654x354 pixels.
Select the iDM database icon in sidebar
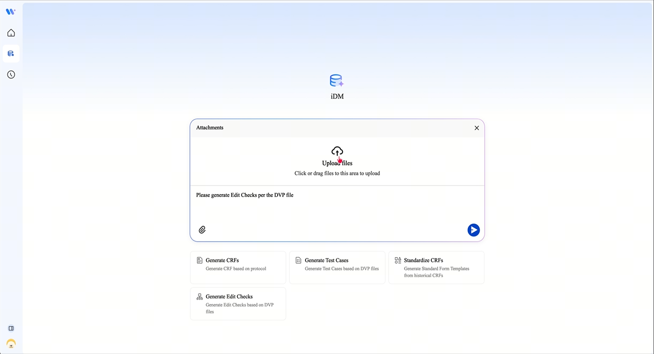[11, 53]
